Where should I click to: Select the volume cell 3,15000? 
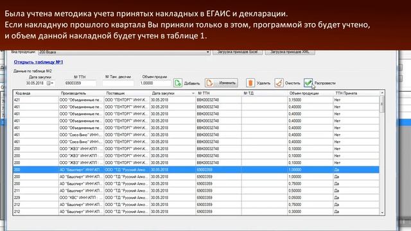pyautogui.click(x=310, y=100)
